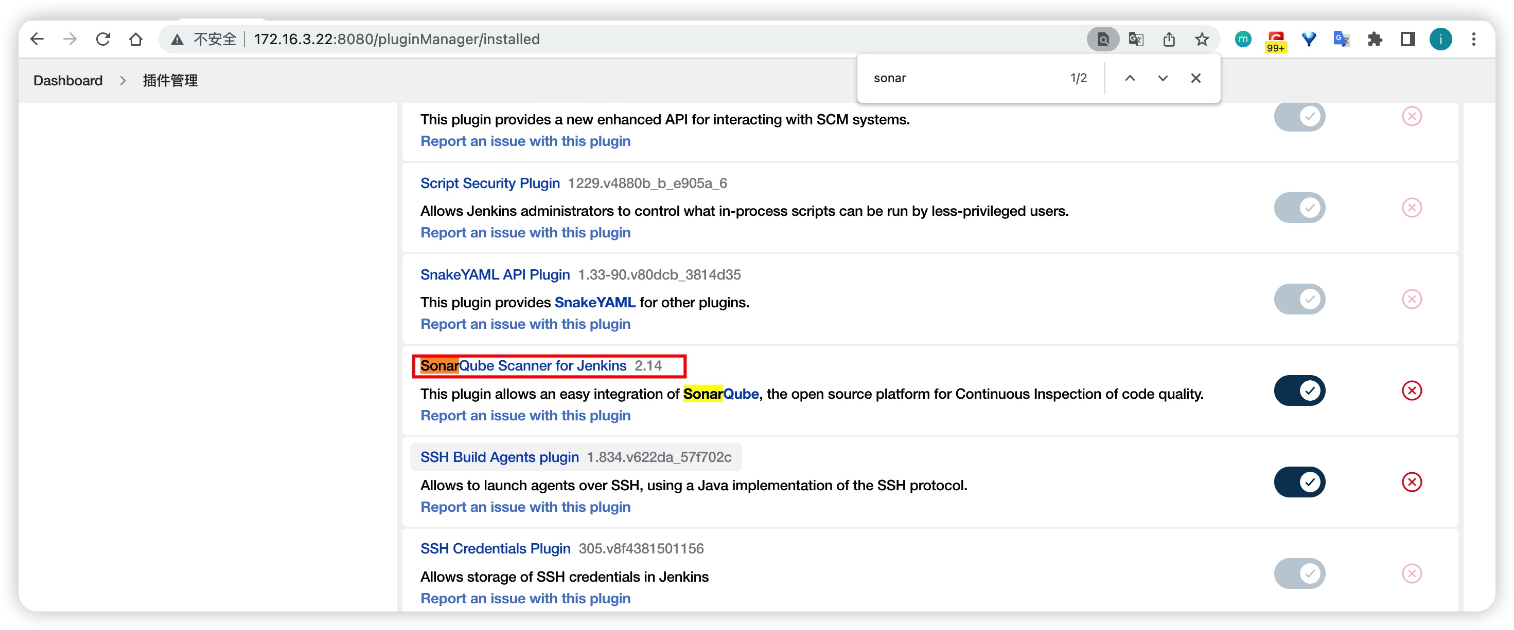Toggle the SnakeYAML API Plugin switch
The width and height of the screenshot is (1514, 630).
pos(1299,300)
